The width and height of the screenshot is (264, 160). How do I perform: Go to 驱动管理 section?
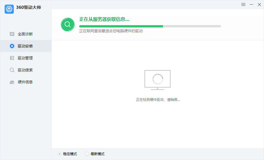(26, 58)
